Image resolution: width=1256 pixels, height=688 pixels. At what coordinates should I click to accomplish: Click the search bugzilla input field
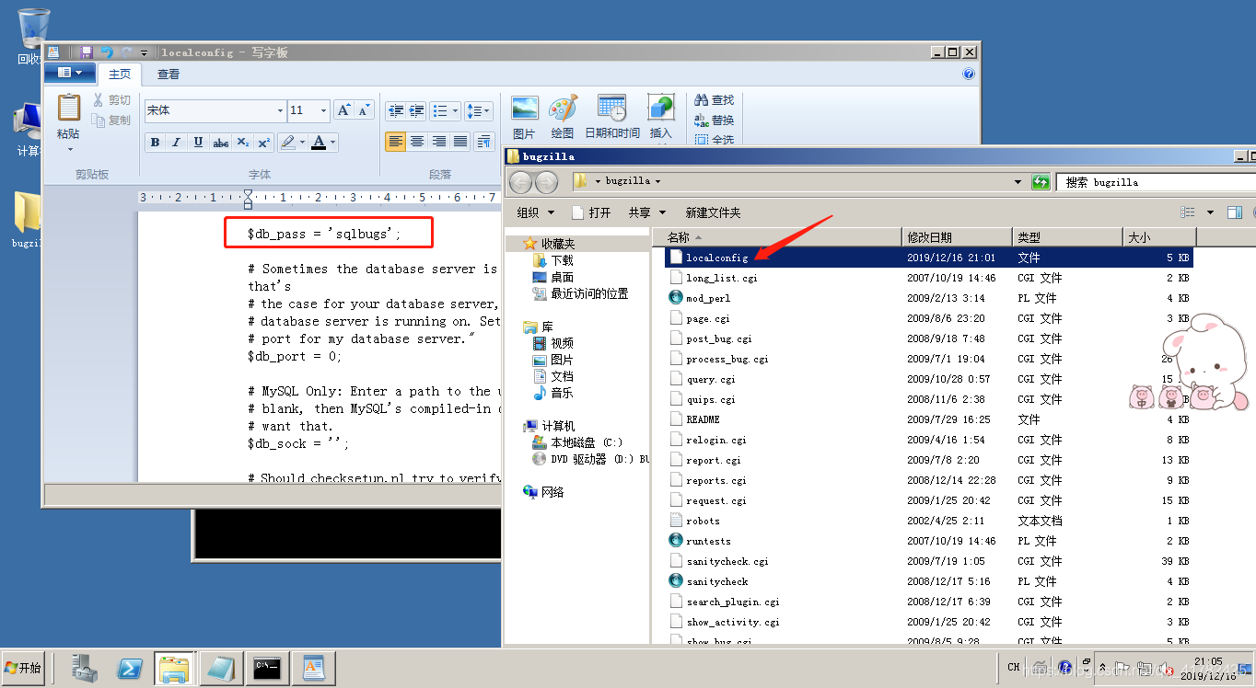(1157, 182)
